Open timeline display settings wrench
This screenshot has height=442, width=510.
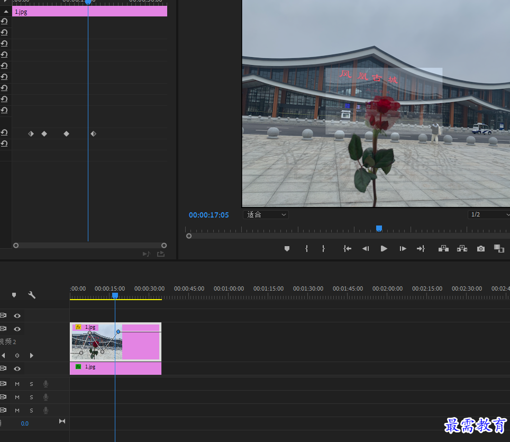[32, 295]
